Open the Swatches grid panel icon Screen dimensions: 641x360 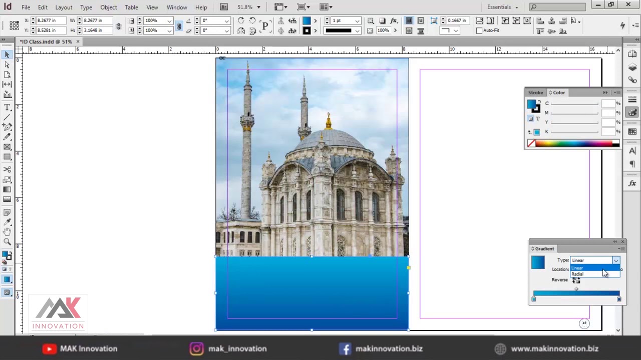(632, 132)
